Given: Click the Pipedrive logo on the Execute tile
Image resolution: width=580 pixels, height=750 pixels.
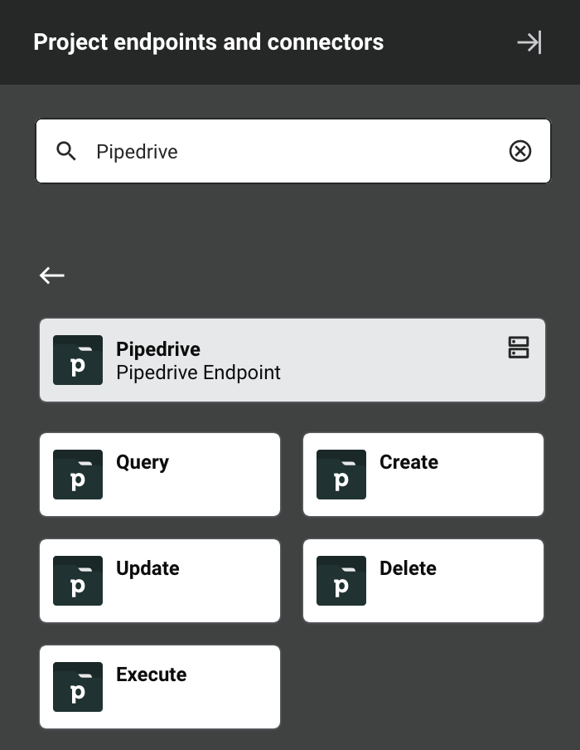Looking at the screenshot, I should (77, 687).
